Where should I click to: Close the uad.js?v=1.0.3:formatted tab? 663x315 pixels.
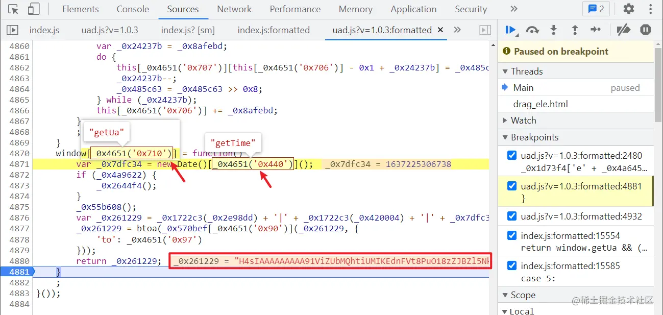pos(440,30)
